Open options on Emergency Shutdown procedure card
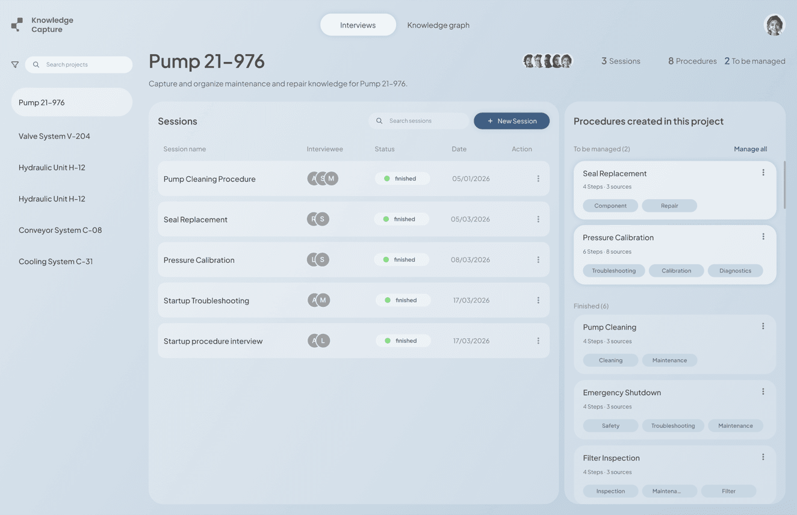The image size is (797, 515). click(763, 392)
